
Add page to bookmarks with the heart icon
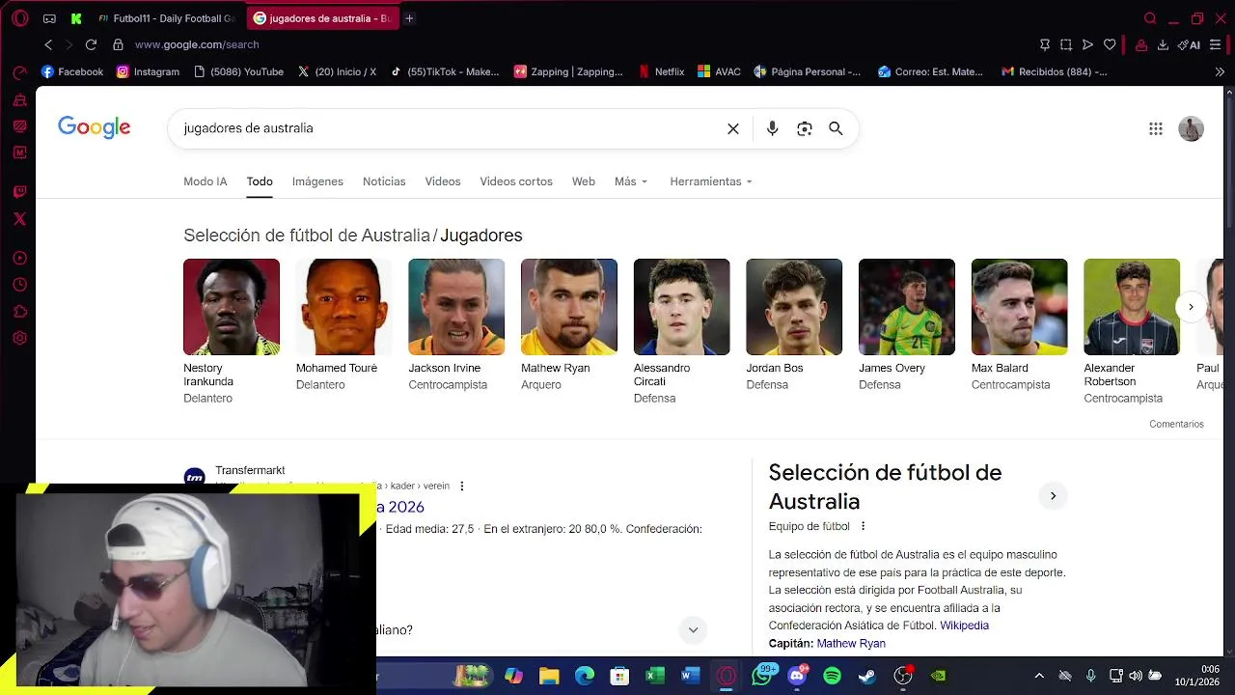[1110, 44]
